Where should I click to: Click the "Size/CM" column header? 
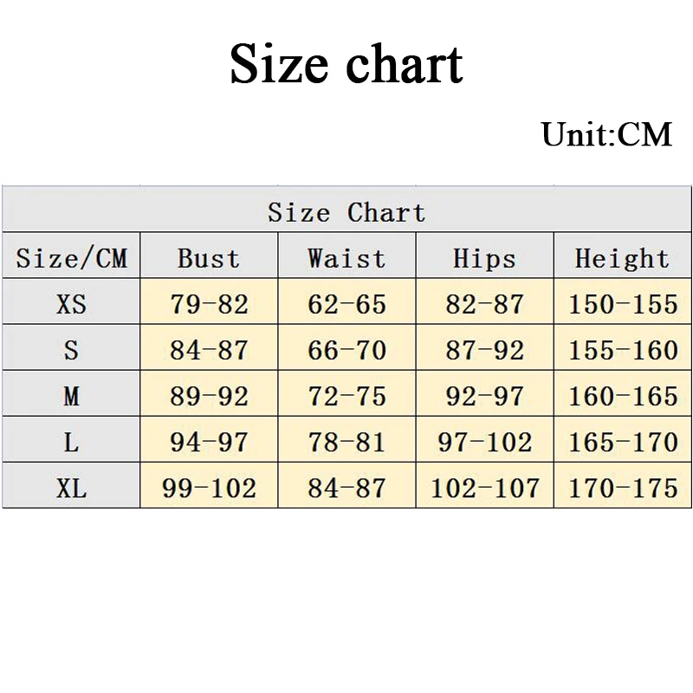pyautogui.click(x=71, y=258)
